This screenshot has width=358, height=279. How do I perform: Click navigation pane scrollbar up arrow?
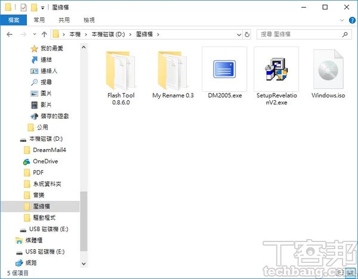pos(84,47)
